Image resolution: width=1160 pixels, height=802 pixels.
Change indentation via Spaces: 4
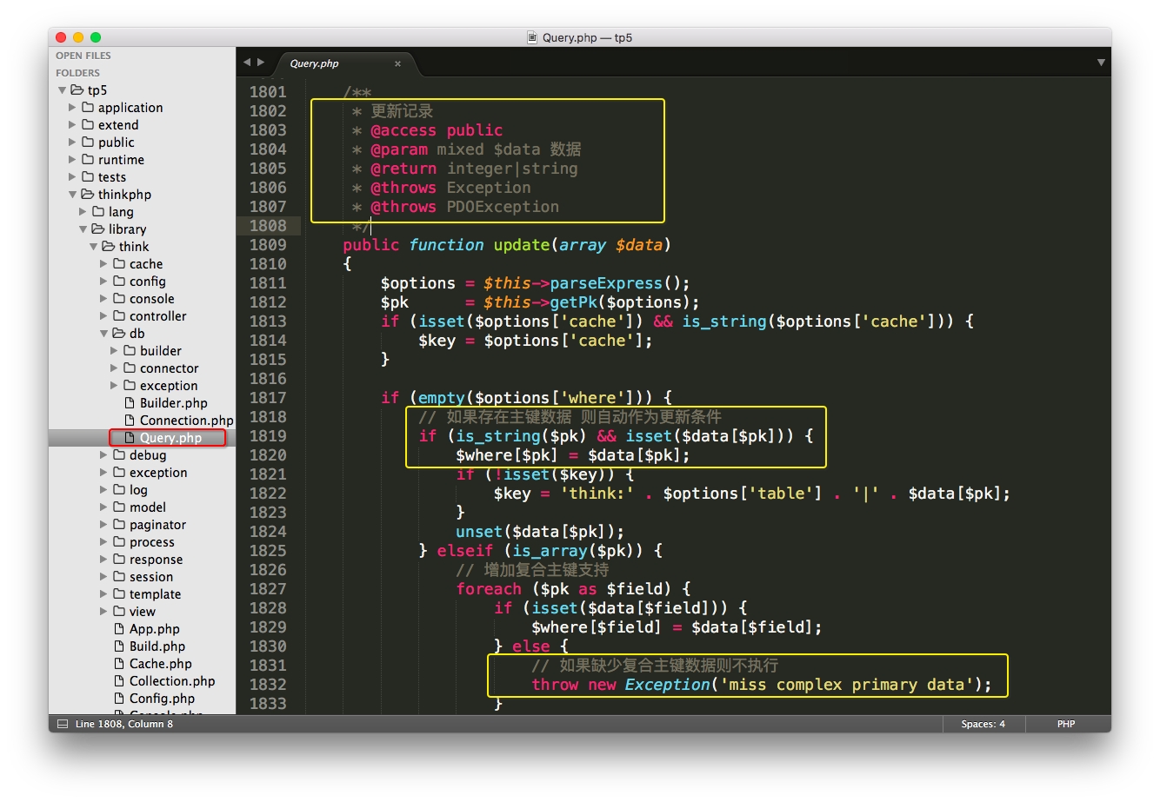click(983, 724)
